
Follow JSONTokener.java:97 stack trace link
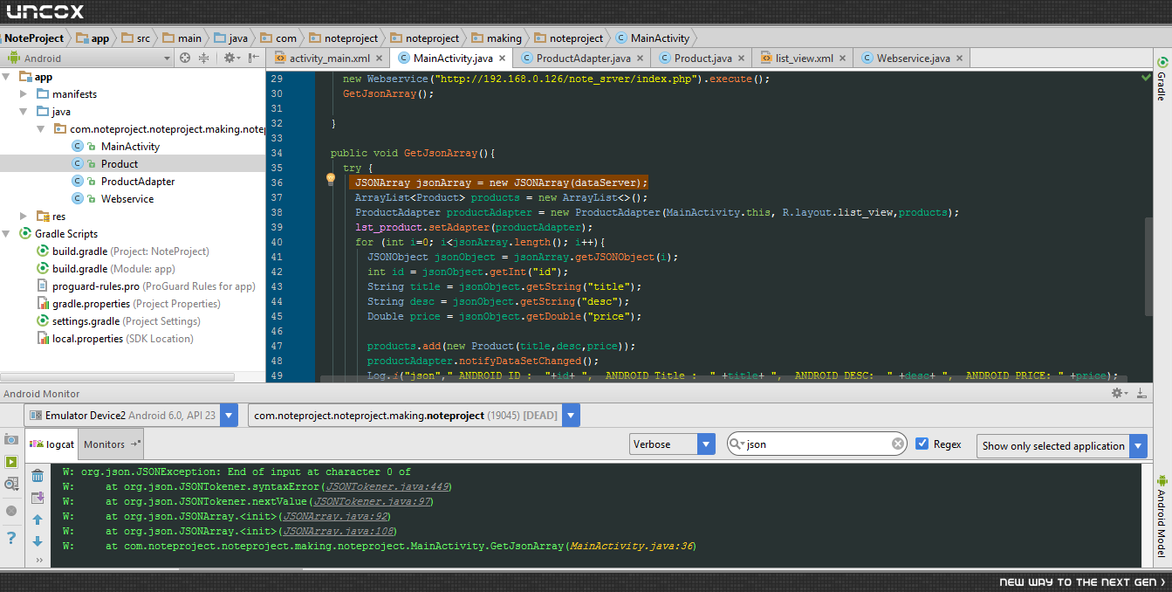pyautogui.click(x=371, y=501)
